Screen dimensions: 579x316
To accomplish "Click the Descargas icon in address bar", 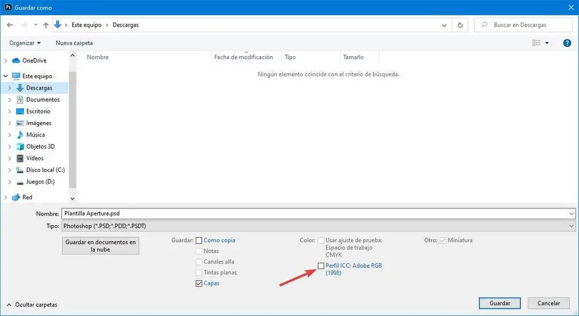I will (x=57, y=25).
